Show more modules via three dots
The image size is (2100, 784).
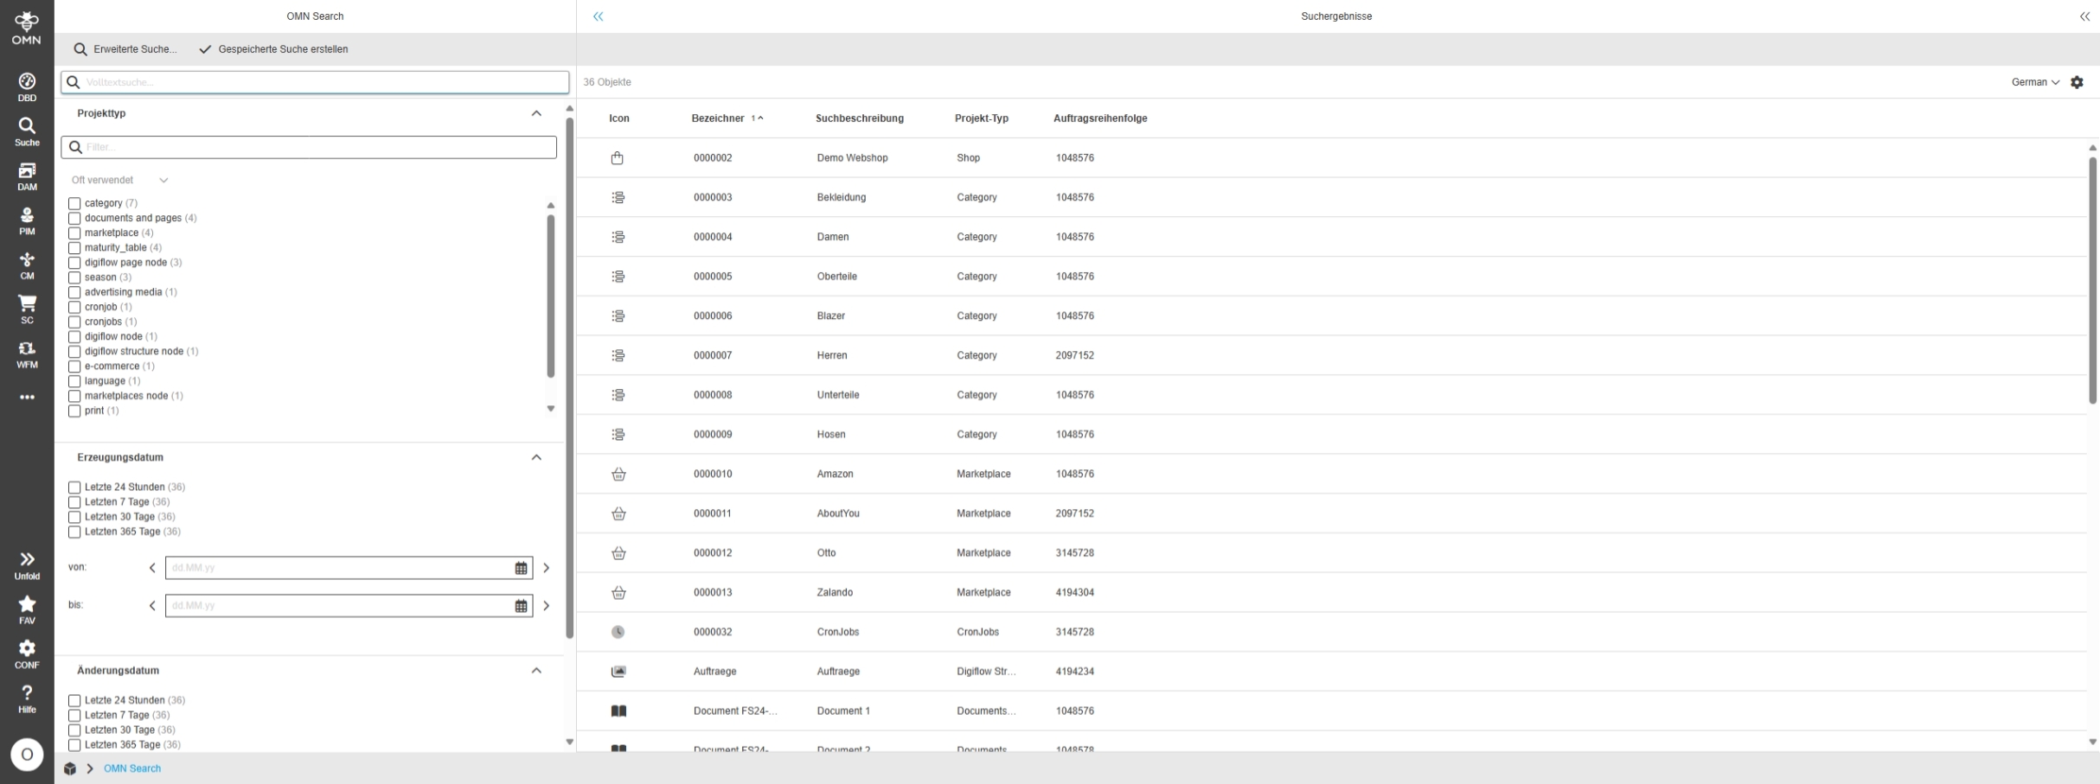[x=27, y=398]
